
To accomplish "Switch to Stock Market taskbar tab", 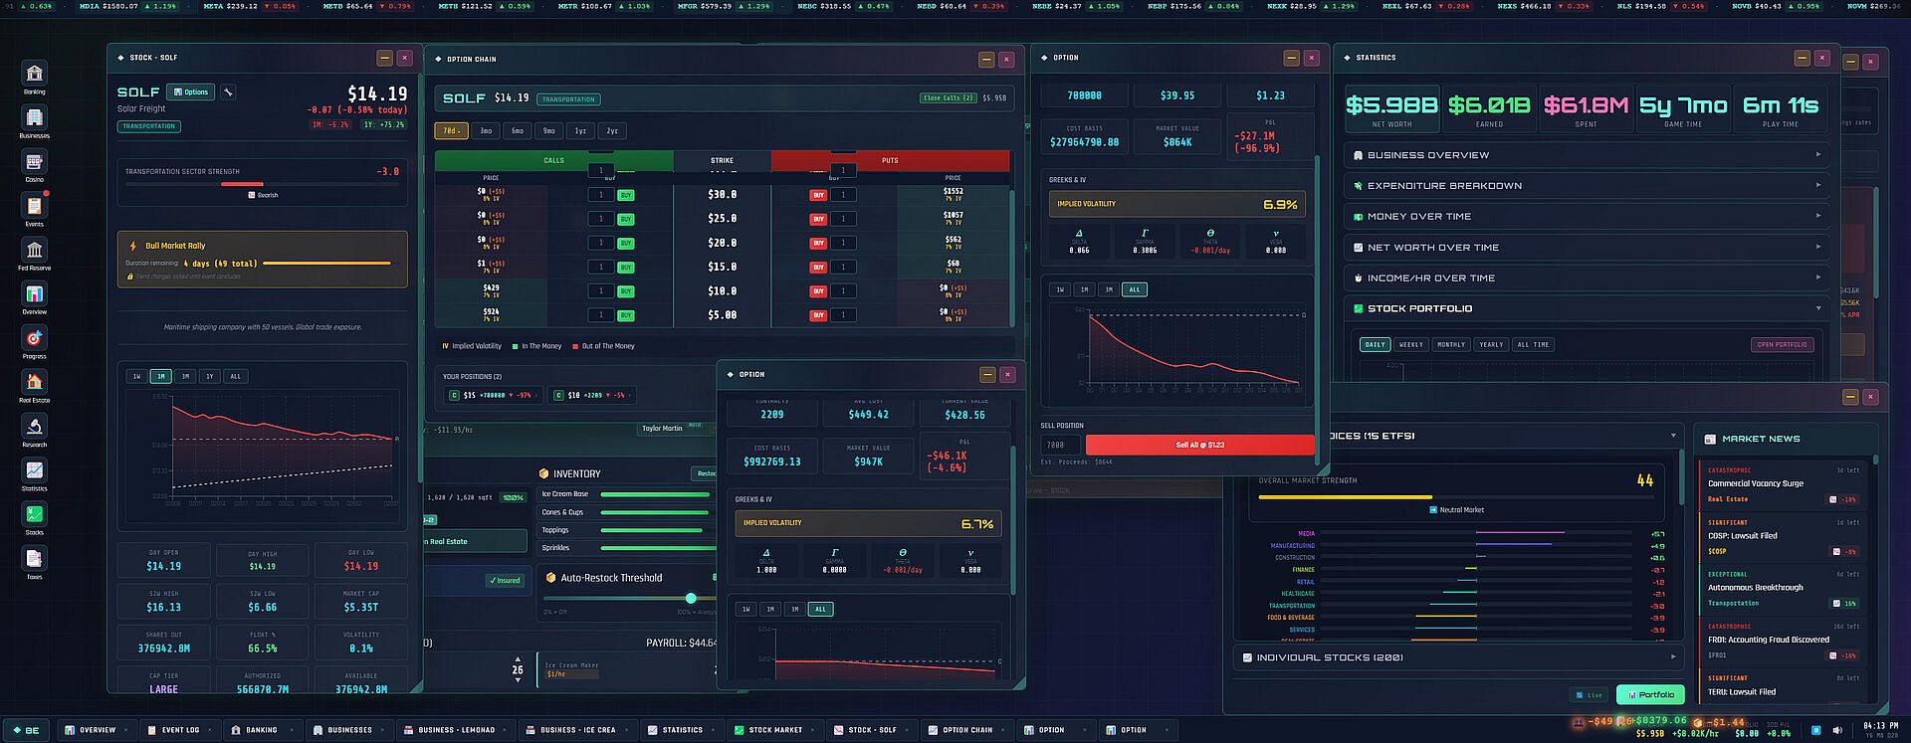I will [775, 730].
